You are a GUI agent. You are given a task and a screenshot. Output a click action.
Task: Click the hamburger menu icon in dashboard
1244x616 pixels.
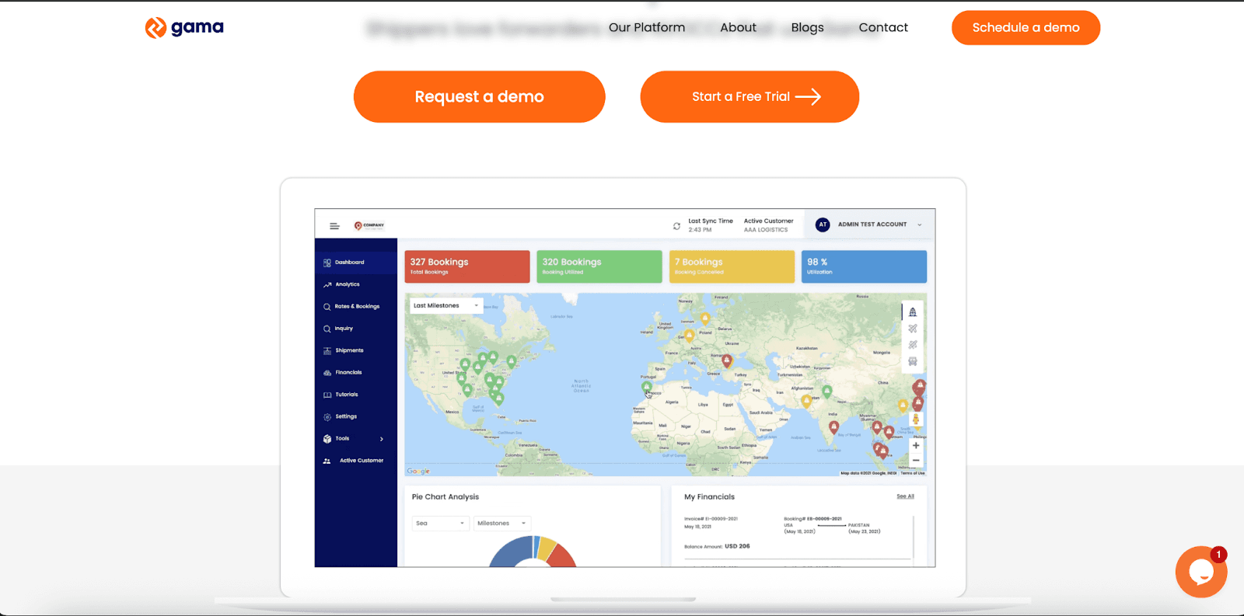(x=334, y=226)
